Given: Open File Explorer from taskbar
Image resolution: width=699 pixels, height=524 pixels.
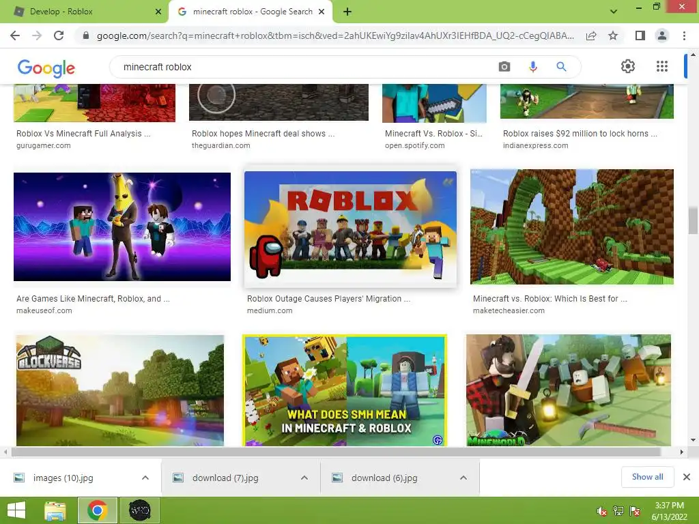Looking at the screenshot, I should click(55, 510).
